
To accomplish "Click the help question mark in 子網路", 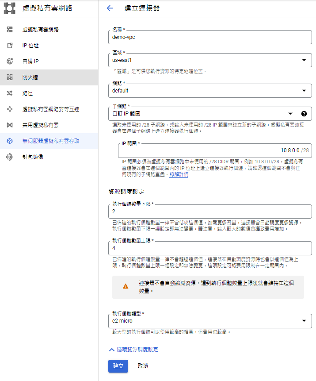I will coord(304,114).
